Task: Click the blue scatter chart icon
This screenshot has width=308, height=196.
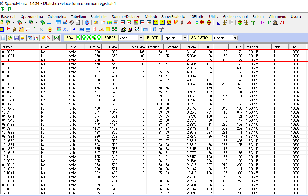Action: click(217, 23)
